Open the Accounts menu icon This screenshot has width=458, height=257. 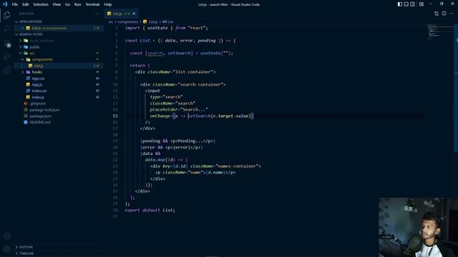[6, 236]
